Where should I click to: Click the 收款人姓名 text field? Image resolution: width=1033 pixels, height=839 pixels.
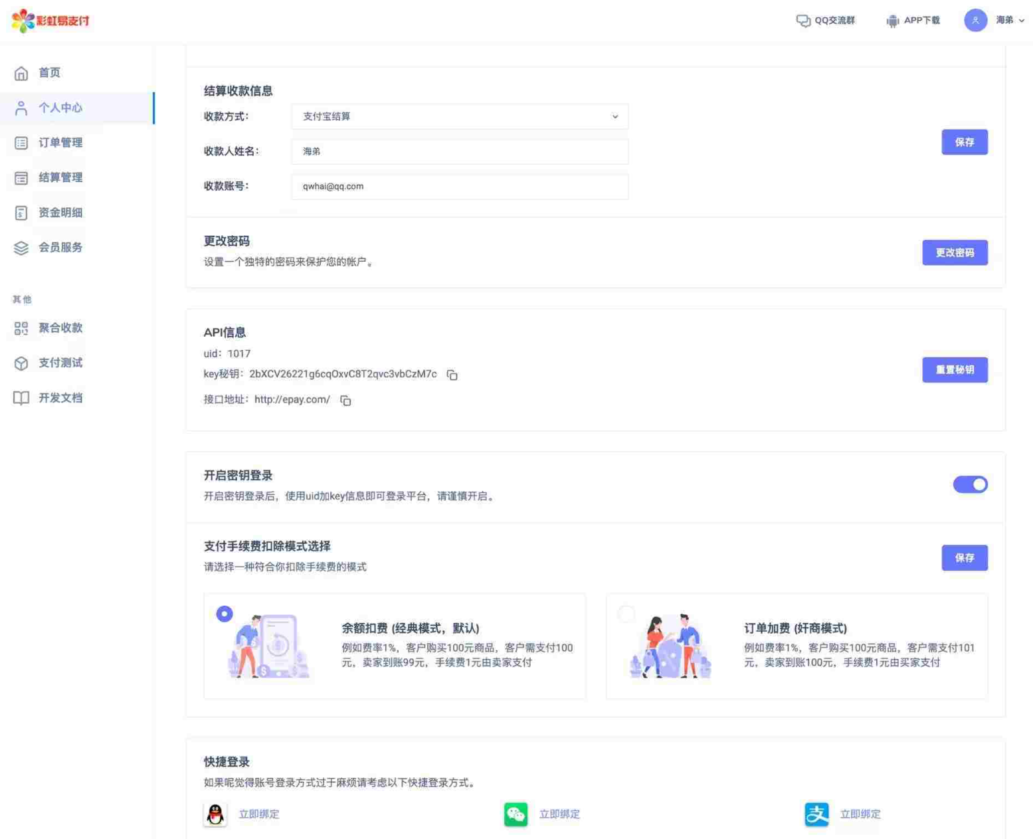pyautogui.click(x=460, y=151)
